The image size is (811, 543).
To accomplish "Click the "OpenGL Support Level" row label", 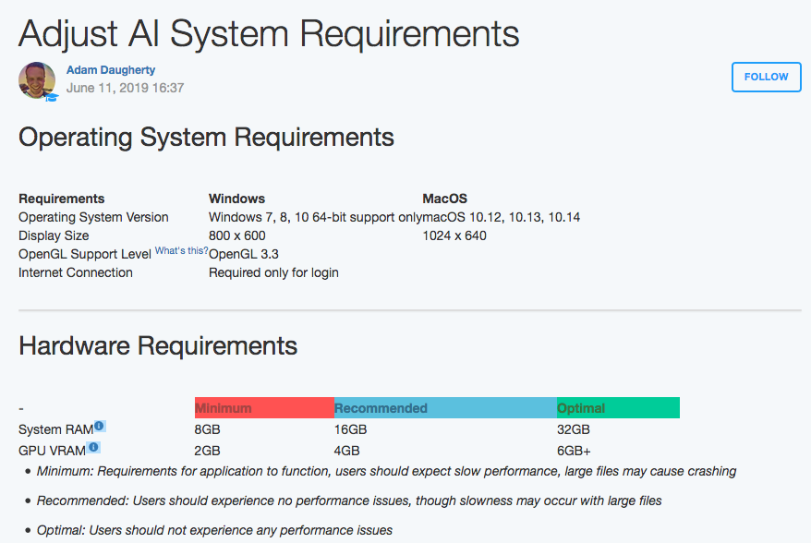I will click(85, 255).
